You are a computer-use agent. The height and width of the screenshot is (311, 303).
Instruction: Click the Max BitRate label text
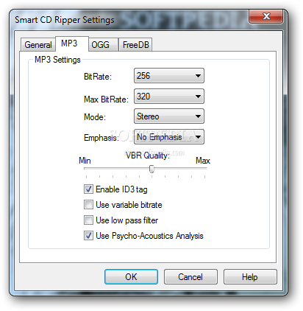106,99
